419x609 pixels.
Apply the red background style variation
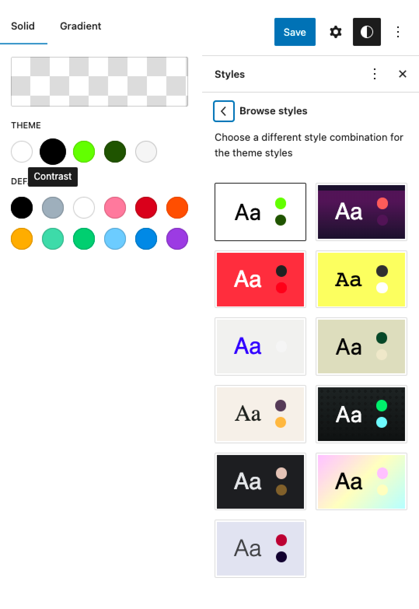260,279
